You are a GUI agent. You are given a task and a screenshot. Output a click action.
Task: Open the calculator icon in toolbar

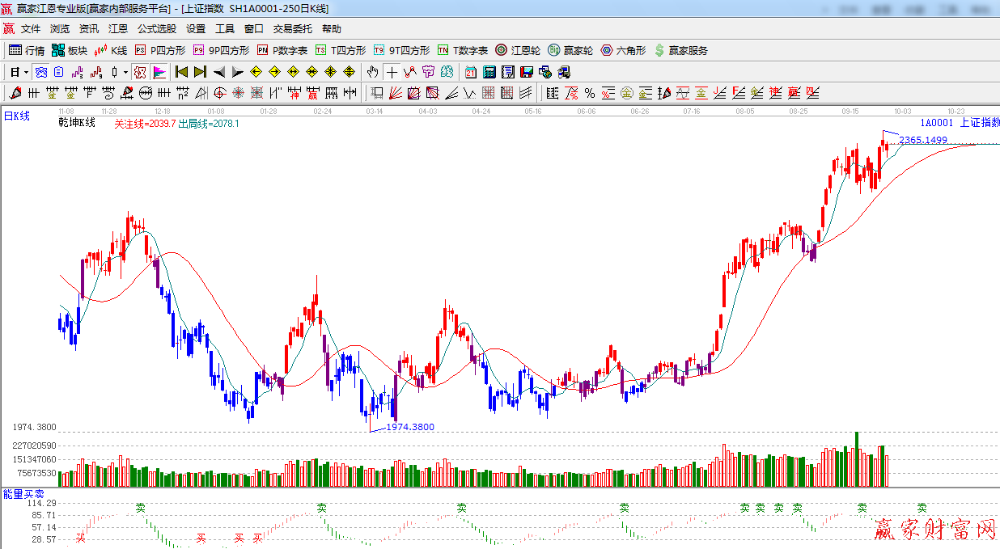(489, 72)
